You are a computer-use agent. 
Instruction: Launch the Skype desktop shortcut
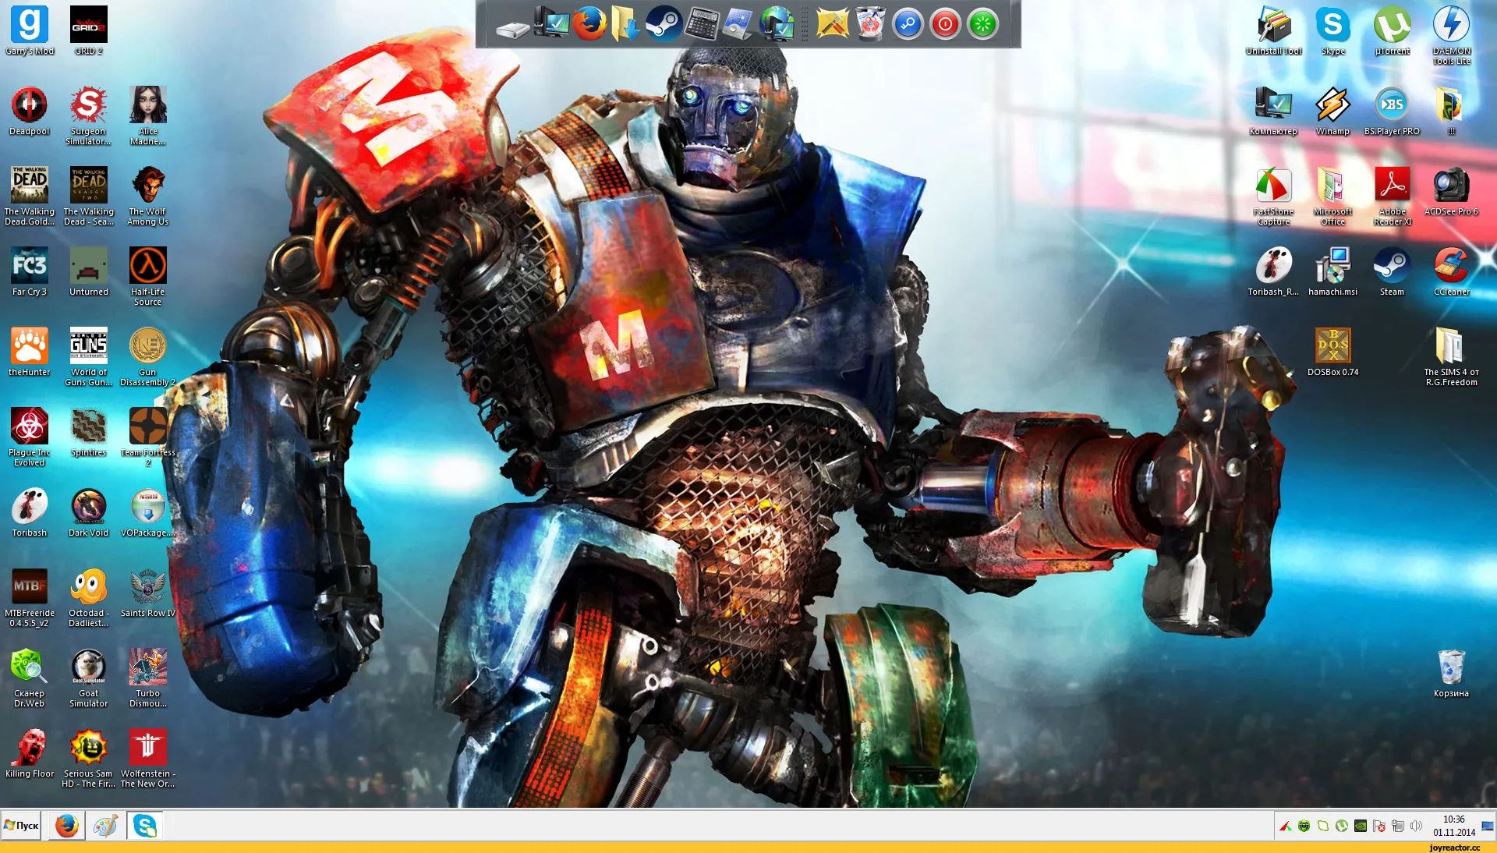click(x=1333, y=30)
